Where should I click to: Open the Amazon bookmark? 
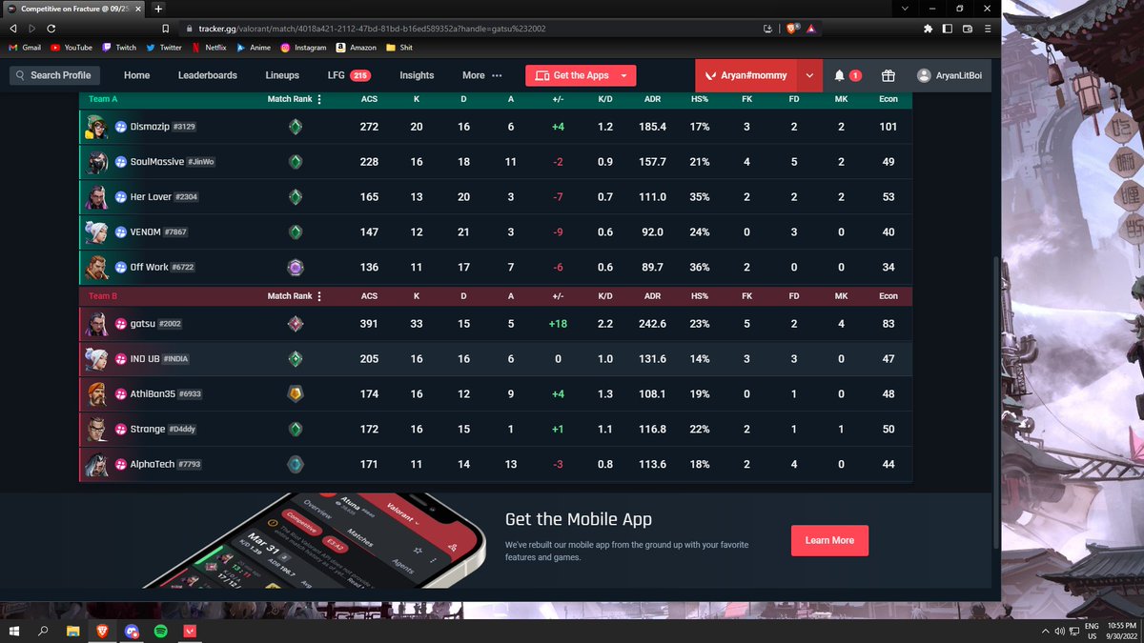[357, 48]
